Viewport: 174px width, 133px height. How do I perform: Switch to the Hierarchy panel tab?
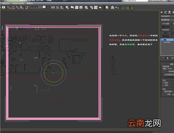(x=169, y=12)
